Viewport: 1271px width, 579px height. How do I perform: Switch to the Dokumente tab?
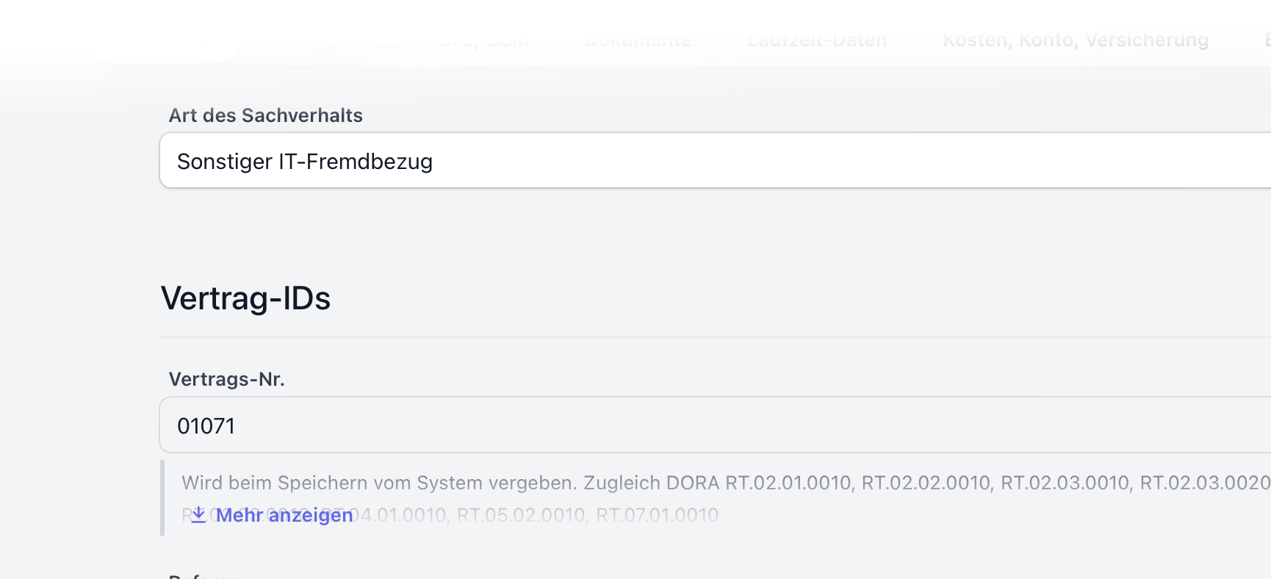tap(638, 40)
